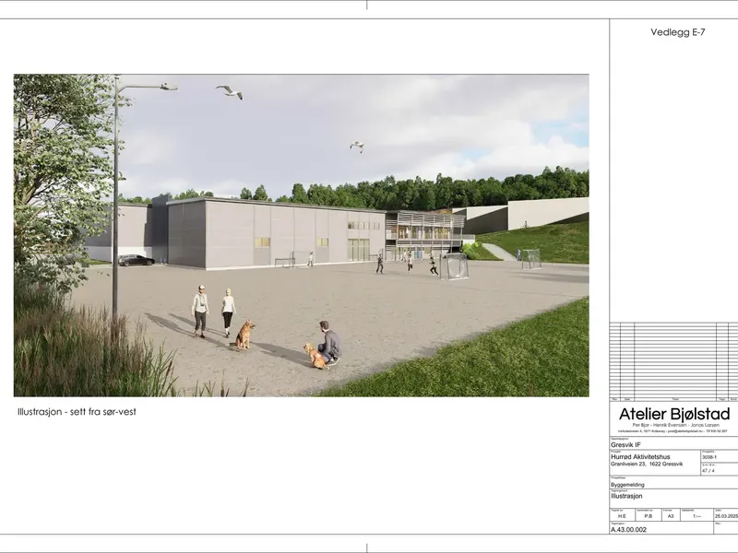Click the 'Atelier Bjølstad' firm name
The width and height of the screenshot is (738, 553).
coord(674,414)
